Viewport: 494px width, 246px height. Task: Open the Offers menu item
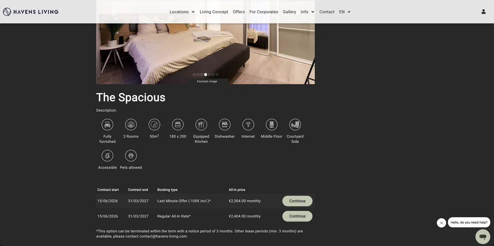[x=239, y=12]
